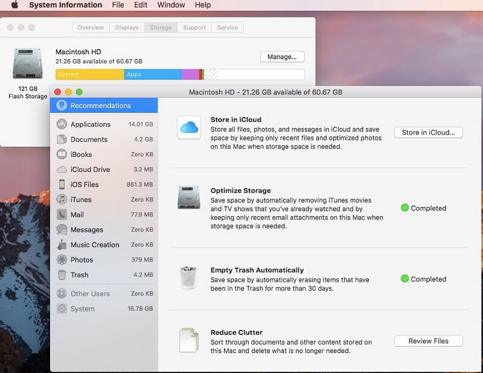Viewport: 483px width, 373px height.
Task: Click the trash can icon for Empty Trash
Action: pos(188,278)
